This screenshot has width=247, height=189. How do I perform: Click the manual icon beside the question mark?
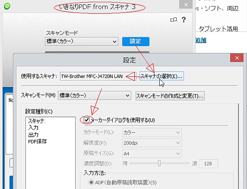(174, 20)
